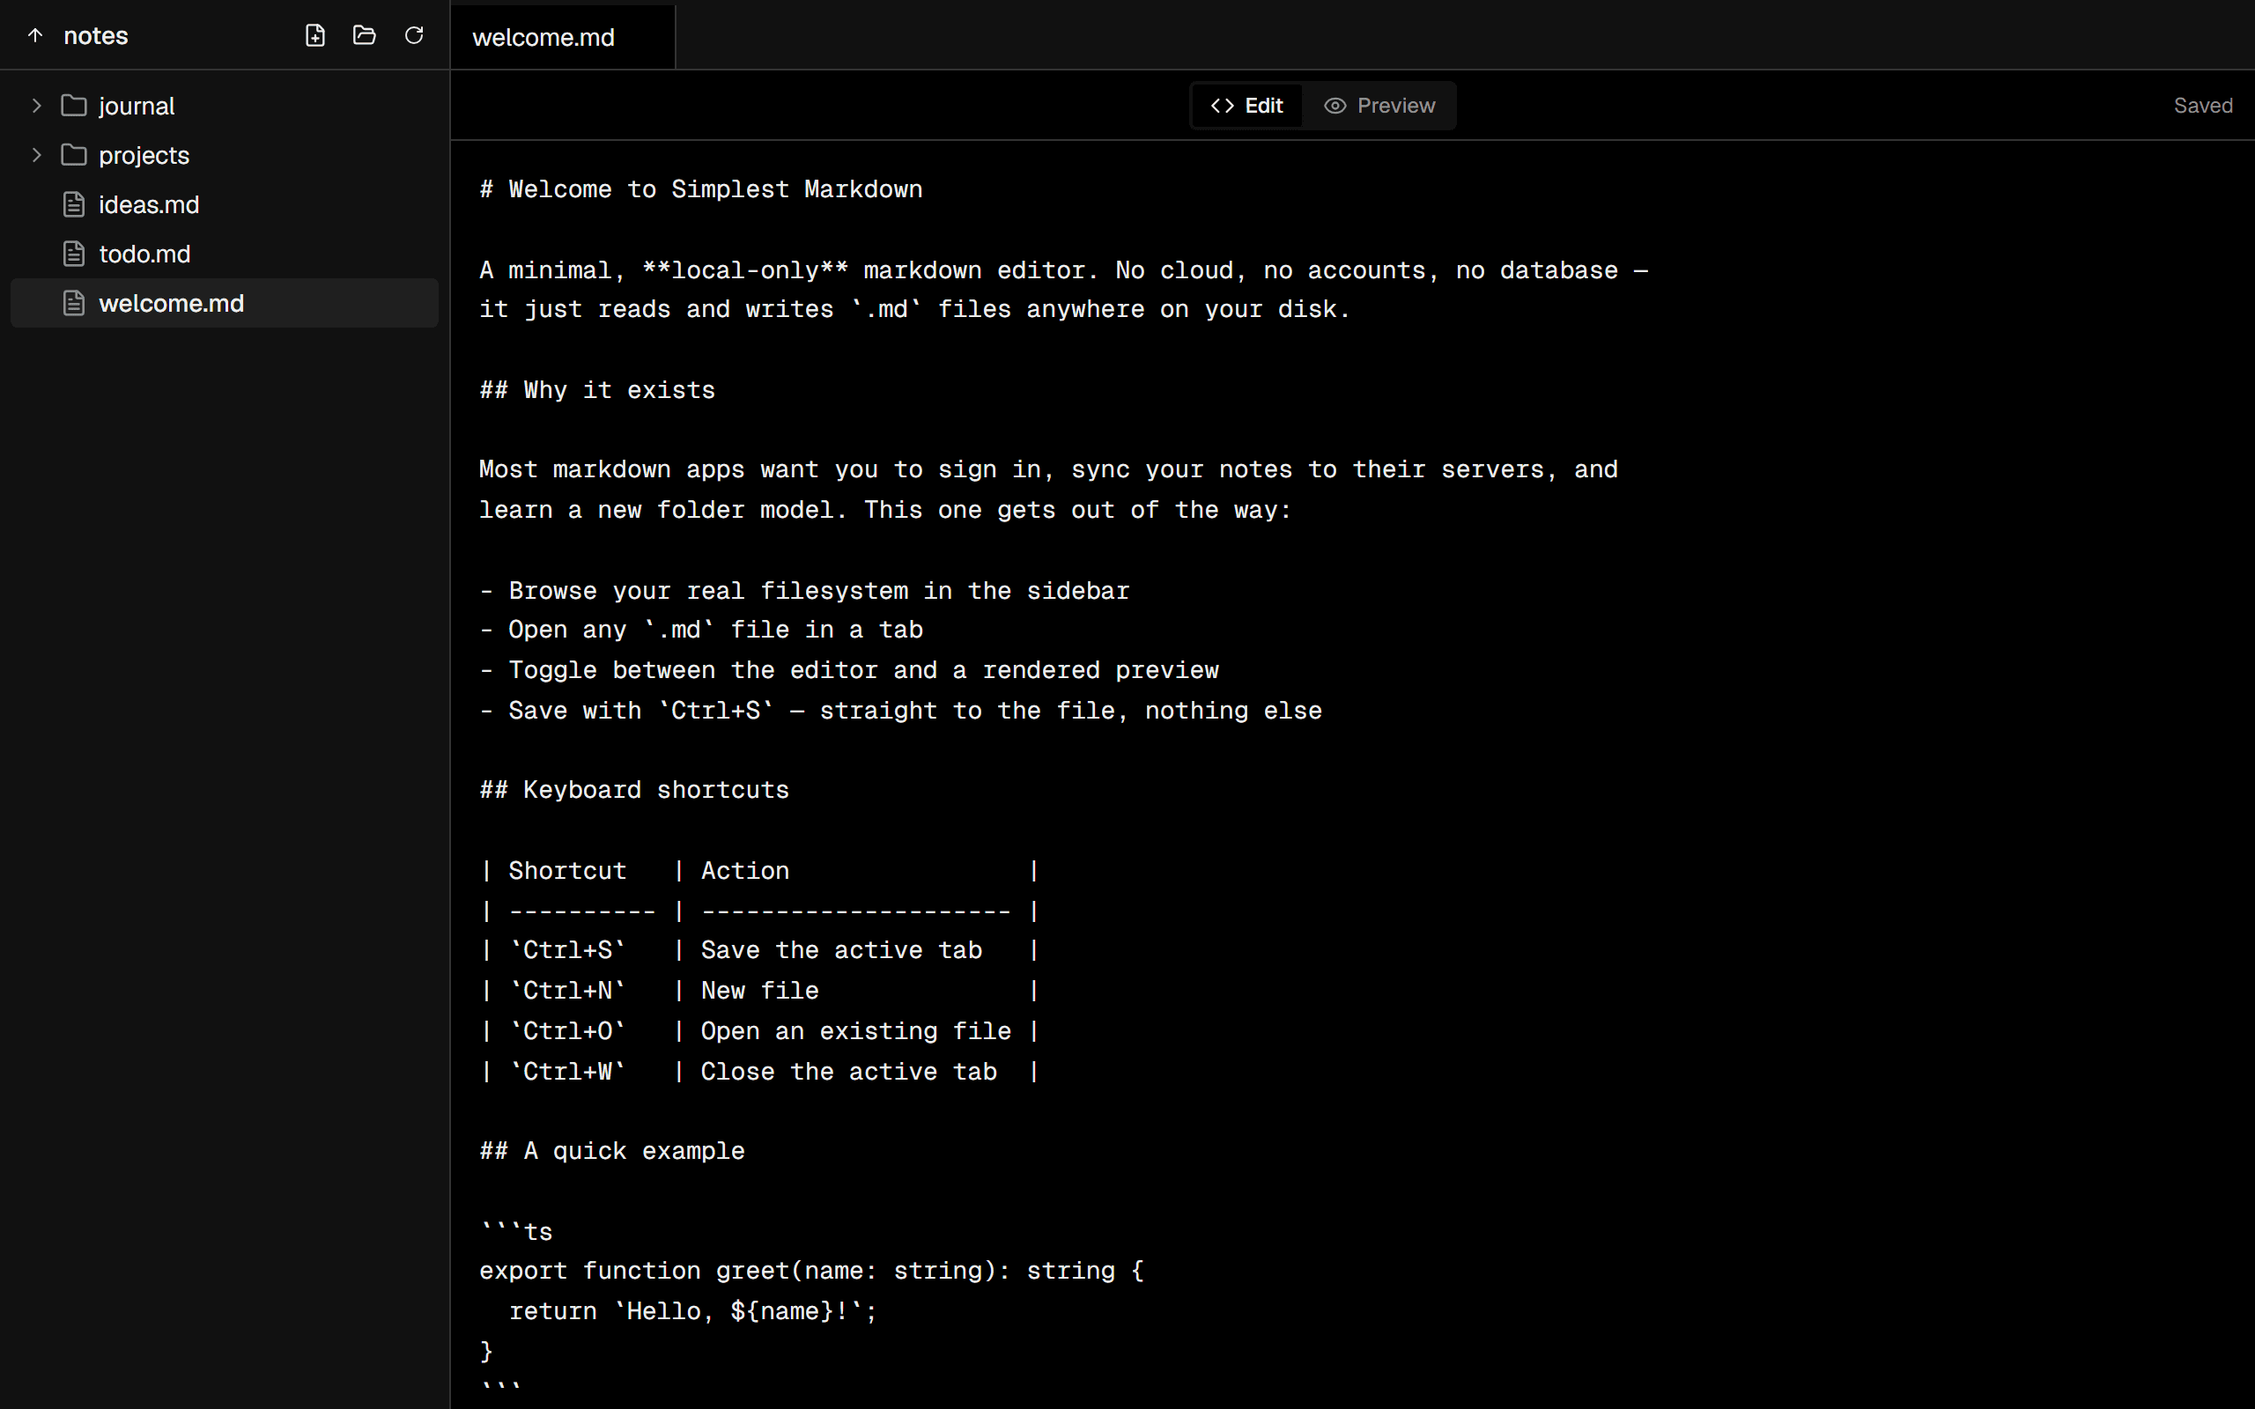Click the 'return Hello, ${name}!' code line
2255x1409 pixels.
pos(693,1311)
